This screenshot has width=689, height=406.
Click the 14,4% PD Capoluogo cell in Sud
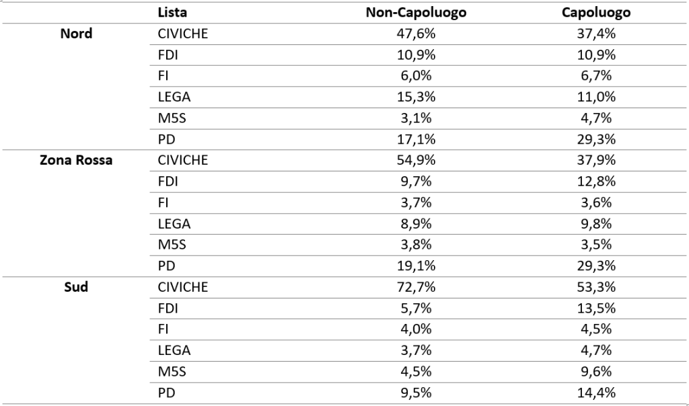[596, 393]
